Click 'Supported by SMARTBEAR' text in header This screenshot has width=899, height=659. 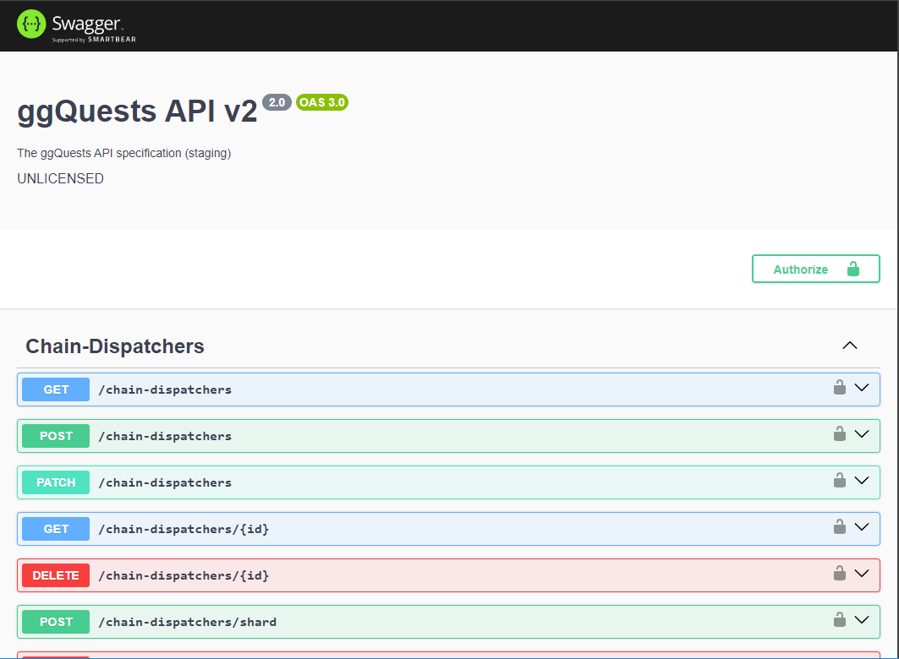[94, 40]
